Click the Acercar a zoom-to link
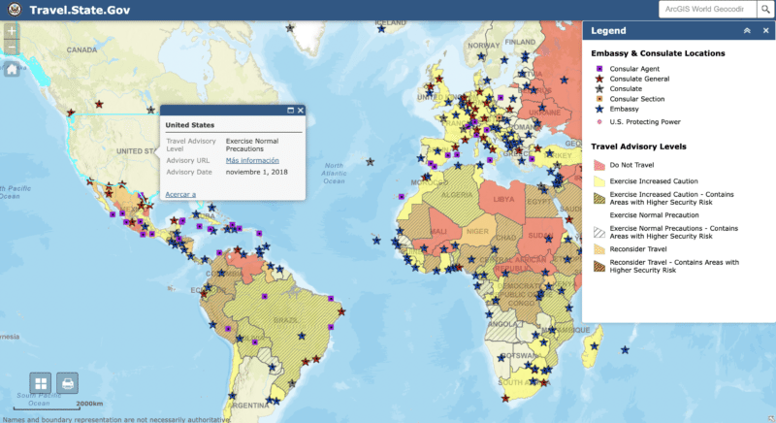Viewport: 776px width, 423px height. [180, 194]
